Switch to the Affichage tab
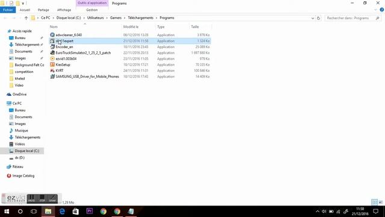This screenshot has height=217, width=385. [64, 10]
